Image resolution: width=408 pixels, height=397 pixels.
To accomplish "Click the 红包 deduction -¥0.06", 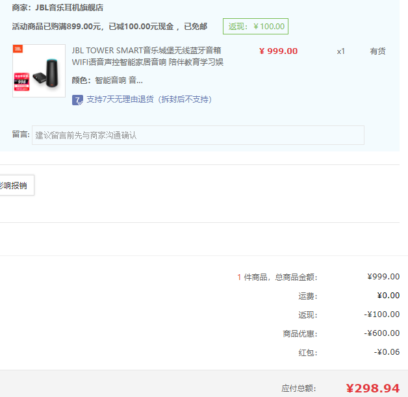I will click(x=387, y=352).
